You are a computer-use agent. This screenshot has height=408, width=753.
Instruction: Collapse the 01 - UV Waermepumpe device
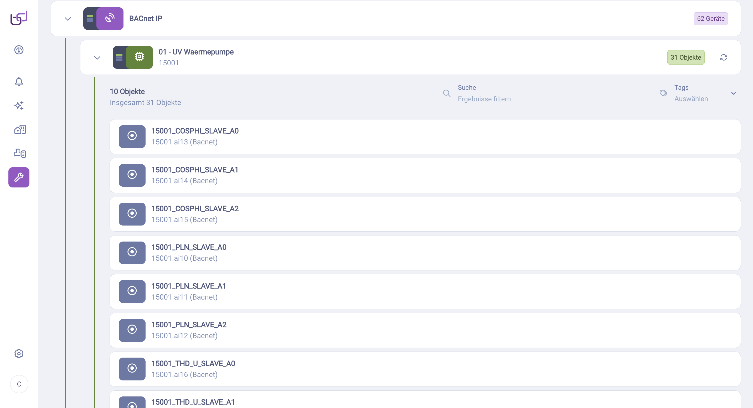[97, 57]
